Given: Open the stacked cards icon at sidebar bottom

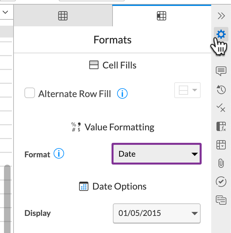Looking at the screenshot, I should pos(221,200).
